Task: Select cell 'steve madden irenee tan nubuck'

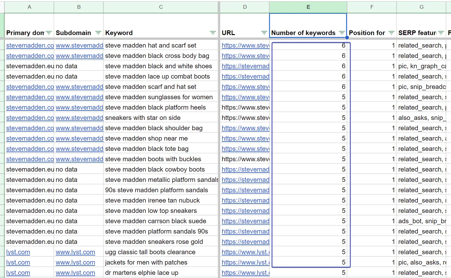Action: (161, 200)
